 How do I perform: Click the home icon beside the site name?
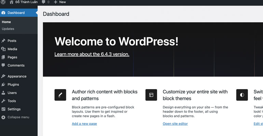tap(11, 2)
